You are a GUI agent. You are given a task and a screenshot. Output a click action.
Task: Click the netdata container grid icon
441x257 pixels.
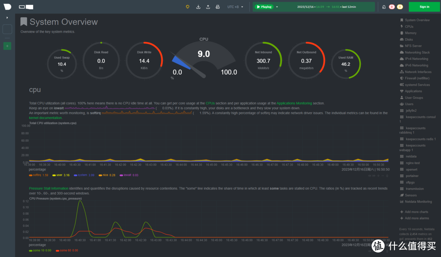tap(402, 156)
